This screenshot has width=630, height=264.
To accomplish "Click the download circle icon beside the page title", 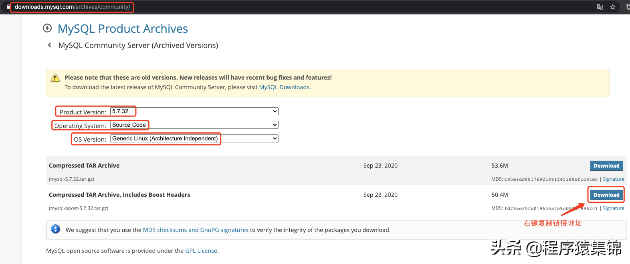I will pyautogui.click(x=47, y=28).
